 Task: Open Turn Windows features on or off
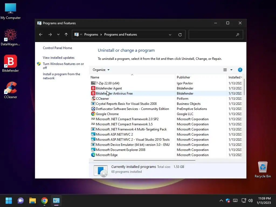coord(63,66)
